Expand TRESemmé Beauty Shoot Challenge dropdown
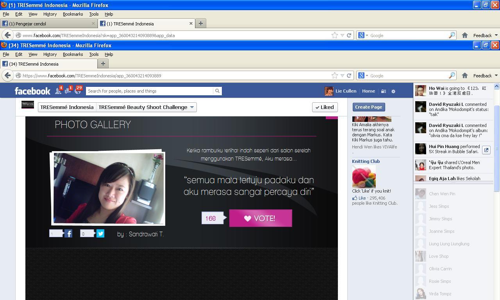 (192, 107)
